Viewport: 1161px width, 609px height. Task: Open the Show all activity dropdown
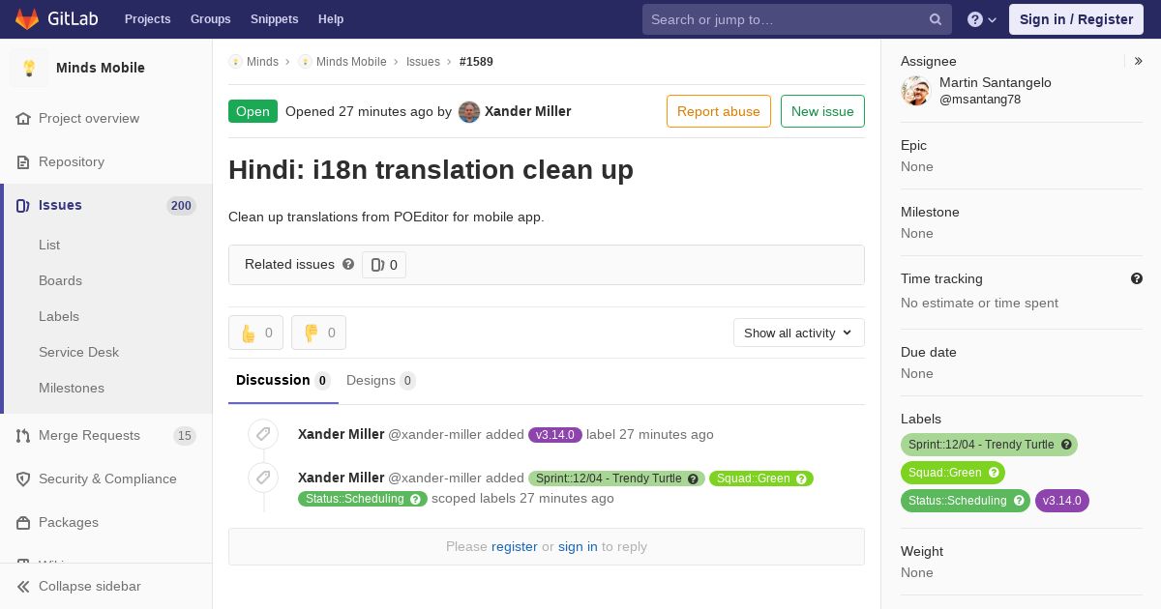[x=798, y=333]
